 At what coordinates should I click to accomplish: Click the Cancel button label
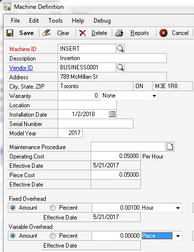180,33
